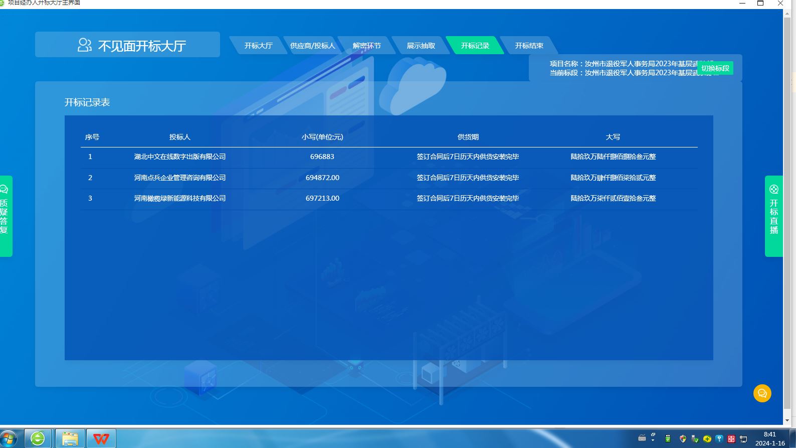Screen dimensions: 796x448
Task: Select the 湖北中文在线数字出版有限公司 bidder row
Action: (180, 157)
